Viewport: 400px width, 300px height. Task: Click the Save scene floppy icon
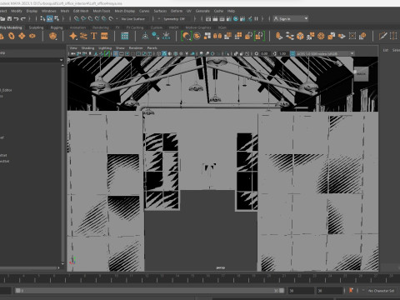point(9,19)
